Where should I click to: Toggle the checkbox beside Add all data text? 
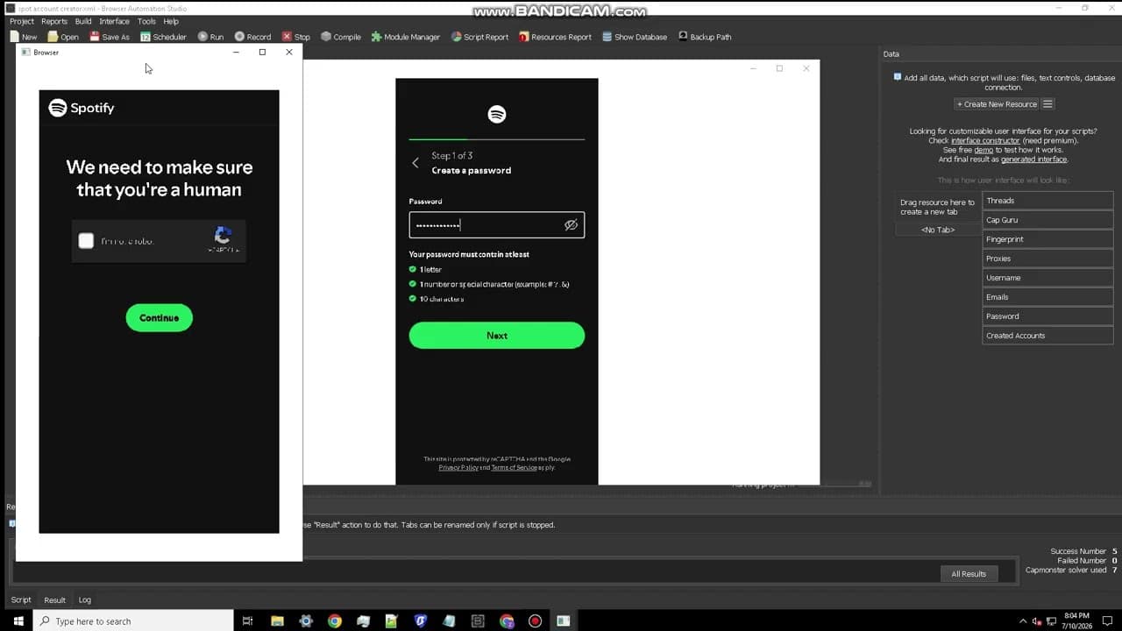897,77
